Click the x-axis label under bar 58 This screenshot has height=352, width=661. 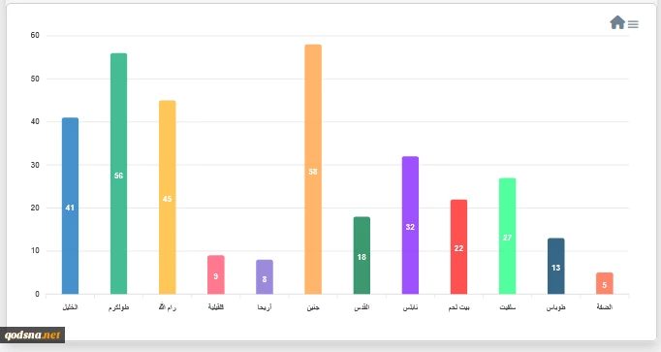click(313, 307)
